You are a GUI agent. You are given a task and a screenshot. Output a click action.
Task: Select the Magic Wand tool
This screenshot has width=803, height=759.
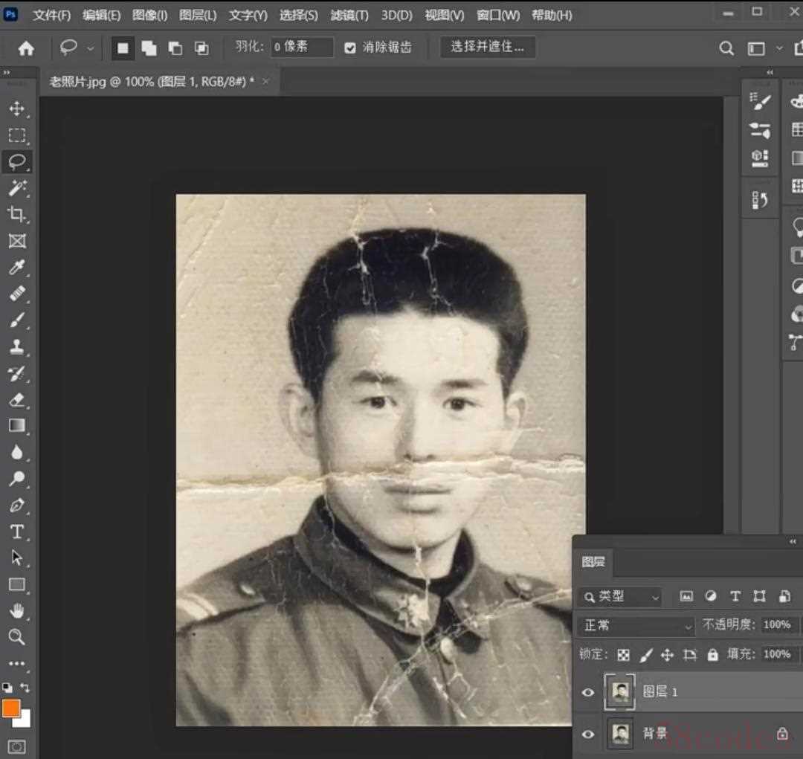[16, 188]
